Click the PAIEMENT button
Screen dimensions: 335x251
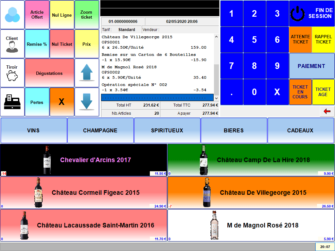click(312, 66)
